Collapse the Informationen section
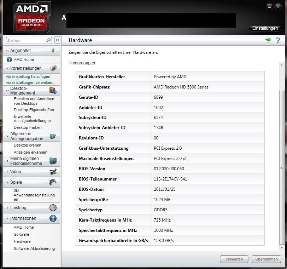Screen dimensions: 287x269 pyautogui.click(x=7, y=218)
